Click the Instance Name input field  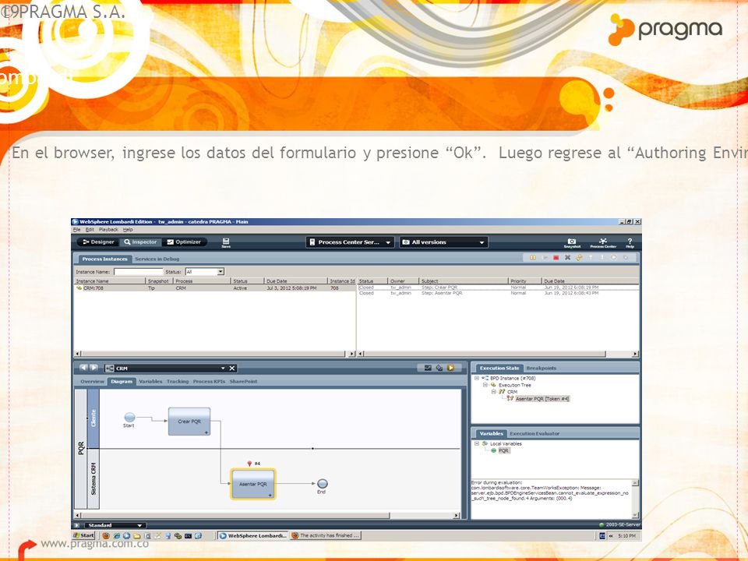tap(139, 272)
